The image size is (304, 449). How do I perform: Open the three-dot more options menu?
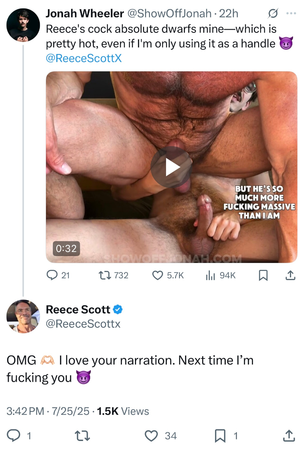[x=290, y=14]
